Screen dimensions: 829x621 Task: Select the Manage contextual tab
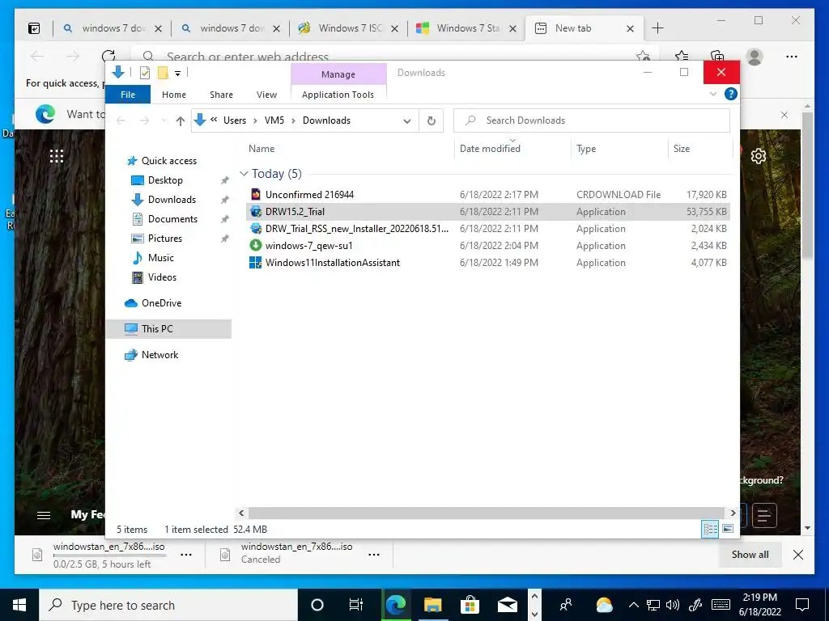338,74
